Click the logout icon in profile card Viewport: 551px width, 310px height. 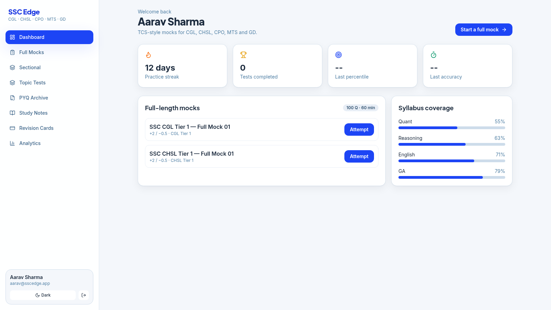pos(84,295)
